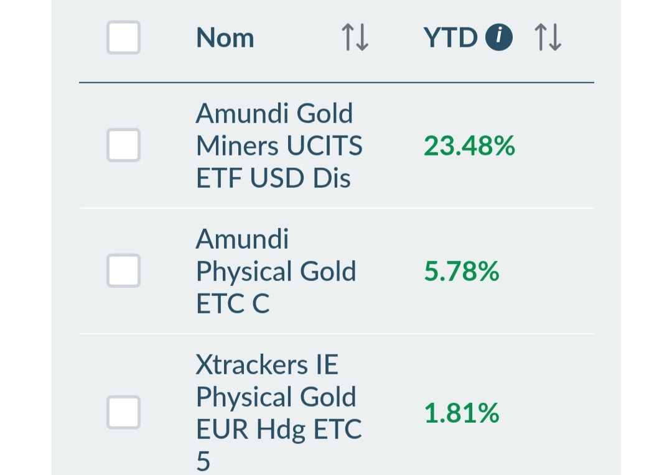This screenshot has height=475, width=672.
Task: Toggle the Xtrackers IE Physical Gold checkbox
Action: pyautogui.click(x=123, y=412)
